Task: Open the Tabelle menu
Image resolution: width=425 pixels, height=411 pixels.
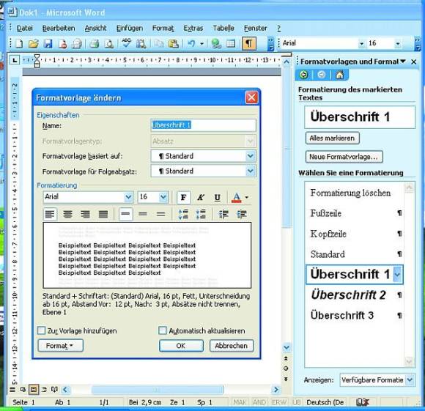Action: pos(223,28)
